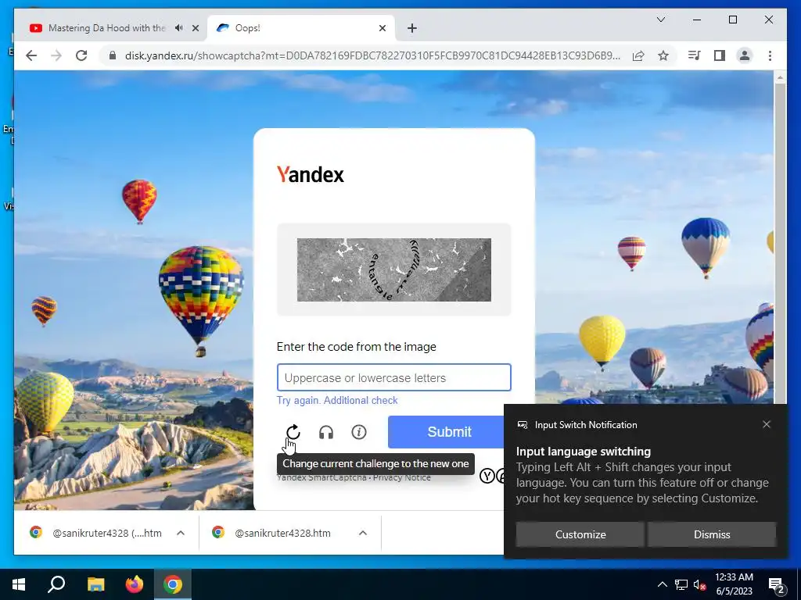801x600 pixels.
Task: Open the Action Center notifications icon
Action: click(777, 585)
